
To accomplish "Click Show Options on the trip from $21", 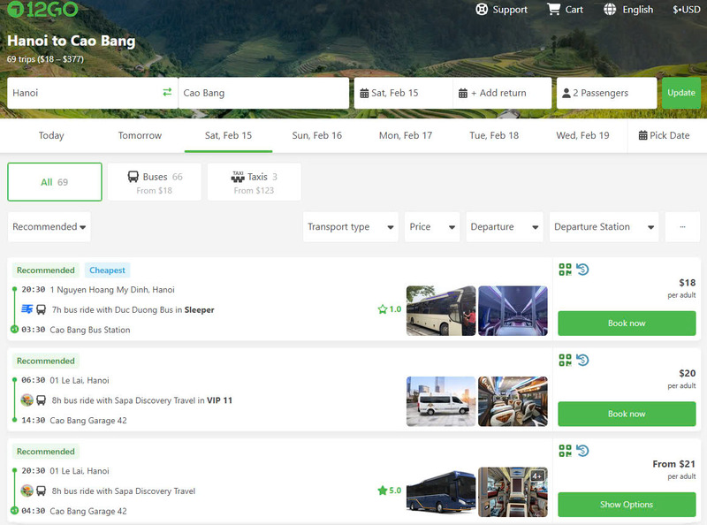I will [x=627, y=505].
